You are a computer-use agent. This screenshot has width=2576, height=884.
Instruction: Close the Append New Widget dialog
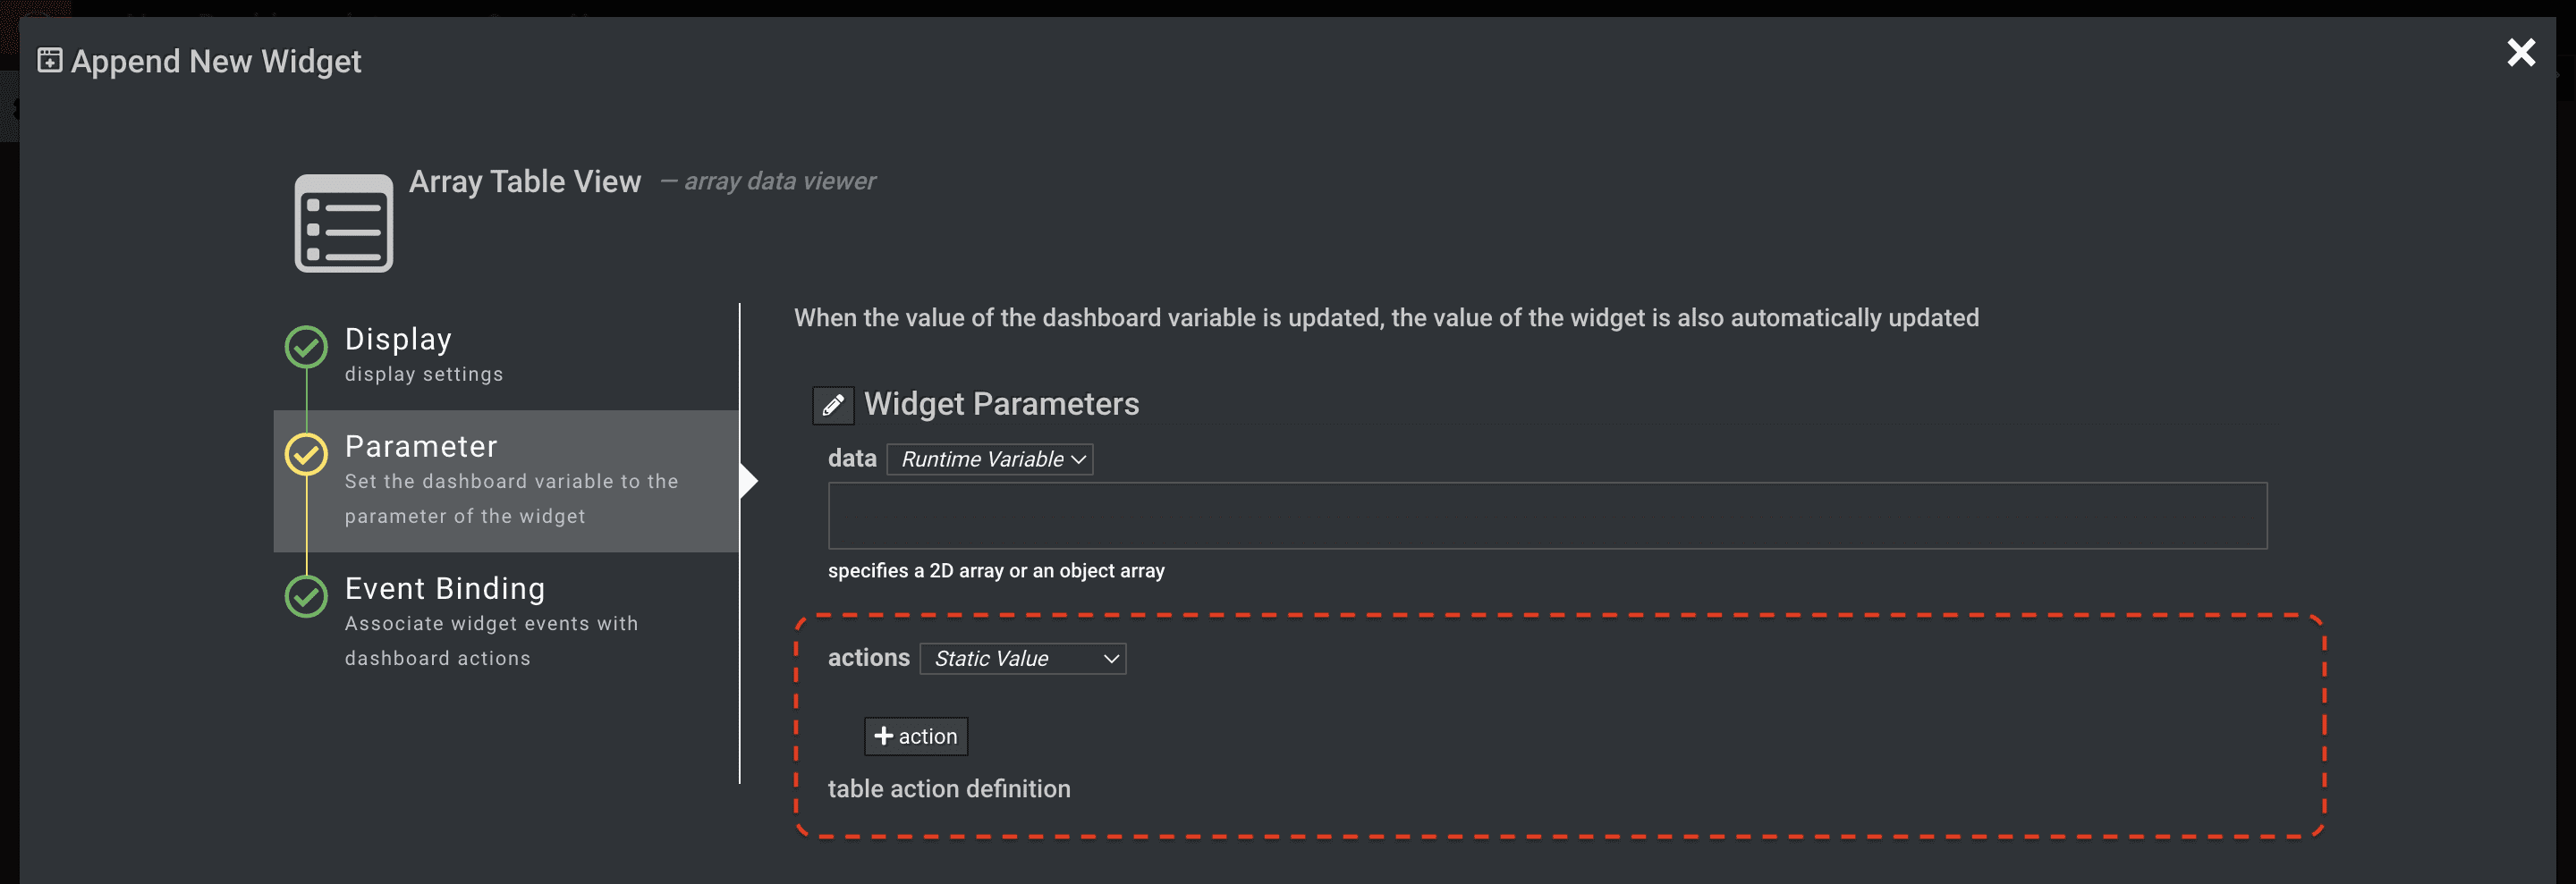(2521, 53)
